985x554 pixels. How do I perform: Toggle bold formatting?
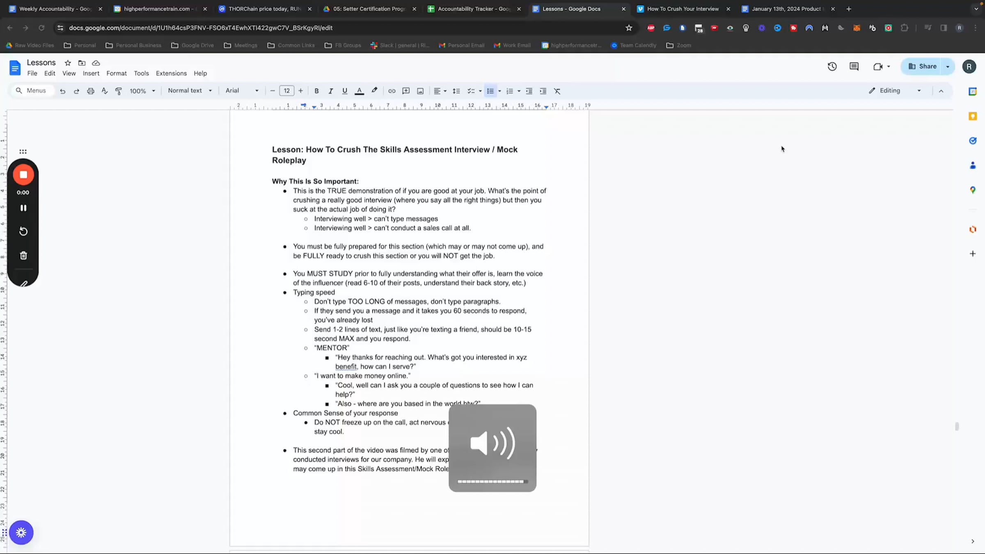click(316, 91)
